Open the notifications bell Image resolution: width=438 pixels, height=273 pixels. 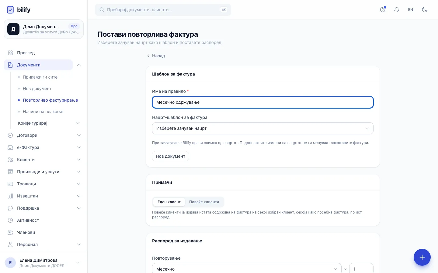(397, 10)
